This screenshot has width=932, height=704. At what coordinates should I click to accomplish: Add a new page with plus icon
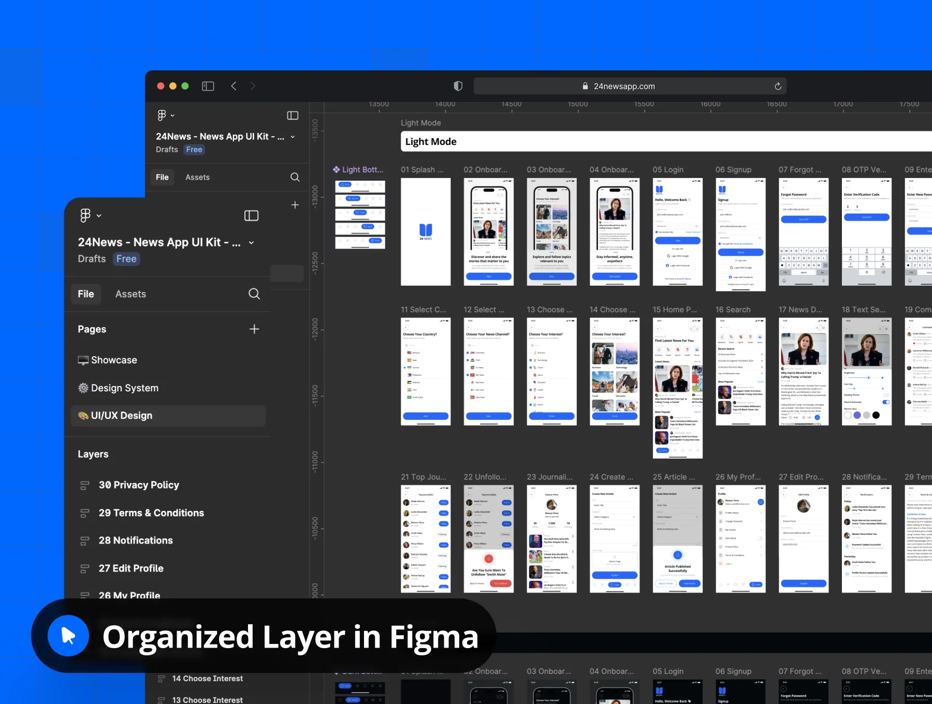[254, 329]
